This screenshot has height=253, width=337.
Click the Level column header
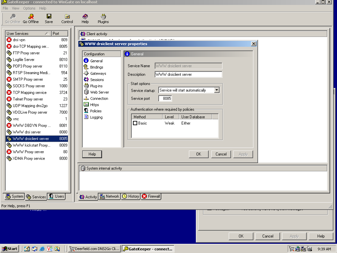click(171, 117)
